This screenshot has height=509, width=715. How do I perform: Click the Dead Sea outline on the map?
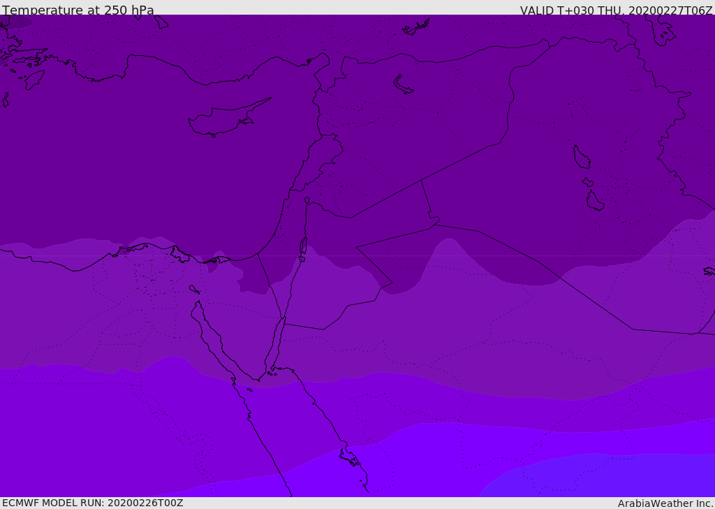point(303,246)
